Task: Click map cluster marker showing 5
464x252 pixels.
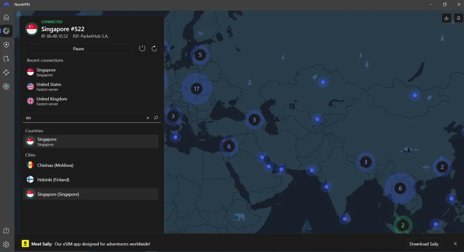Action: click(200, 55)
